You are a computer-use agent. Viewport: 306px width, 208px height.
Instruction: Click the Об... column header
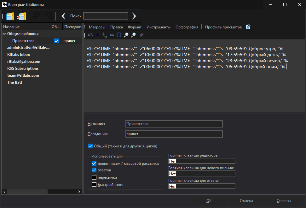click(x=56, y=27)
